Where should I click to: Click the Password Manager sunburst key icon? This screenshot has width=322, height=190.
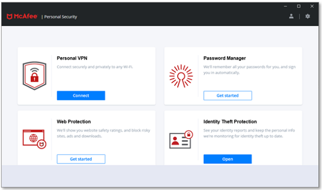[x=181, y=76]
